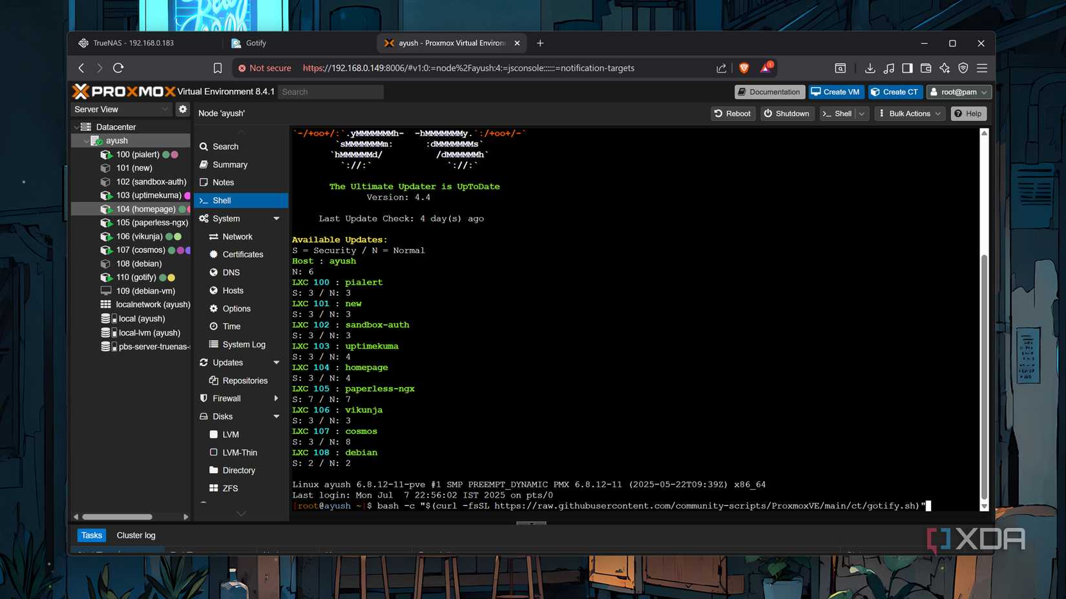The height and width of the screenshot is (599, 1066).
Task: Click inside the Proxmox search field
Action: coord(331,92)
